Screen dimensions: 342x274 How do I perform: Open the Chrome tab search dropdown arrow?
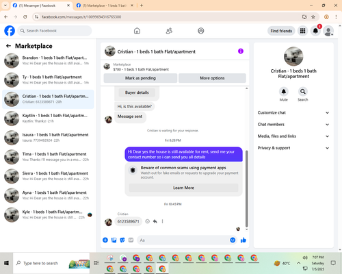(x=5, y=5)
